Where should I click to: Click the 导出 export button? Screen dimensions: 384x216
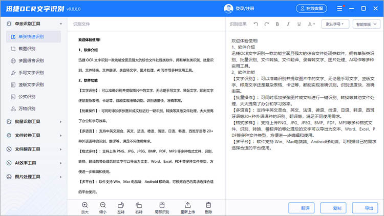point(369,208)
